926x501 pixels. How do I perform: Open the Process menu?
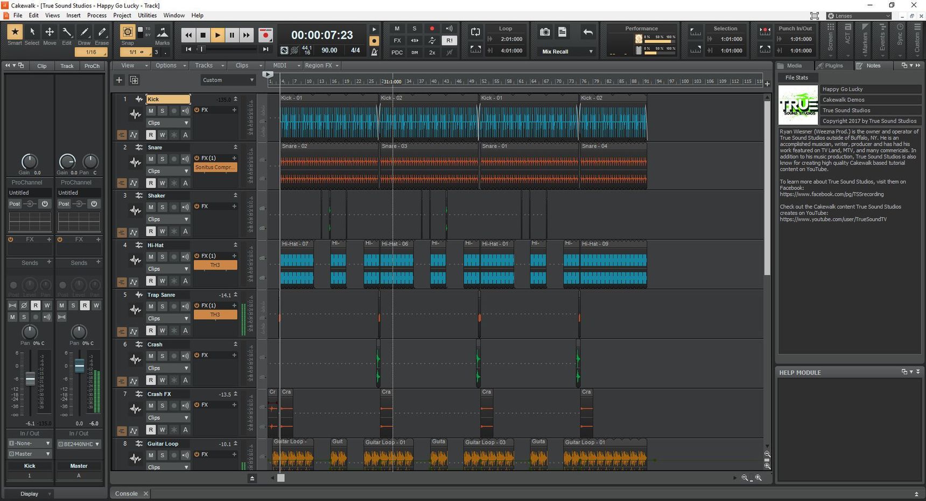[x=97, y=15]
